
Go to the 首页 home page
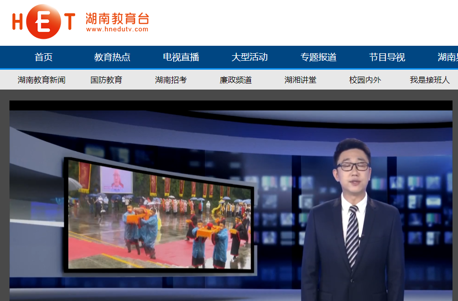tap(43, 57)
